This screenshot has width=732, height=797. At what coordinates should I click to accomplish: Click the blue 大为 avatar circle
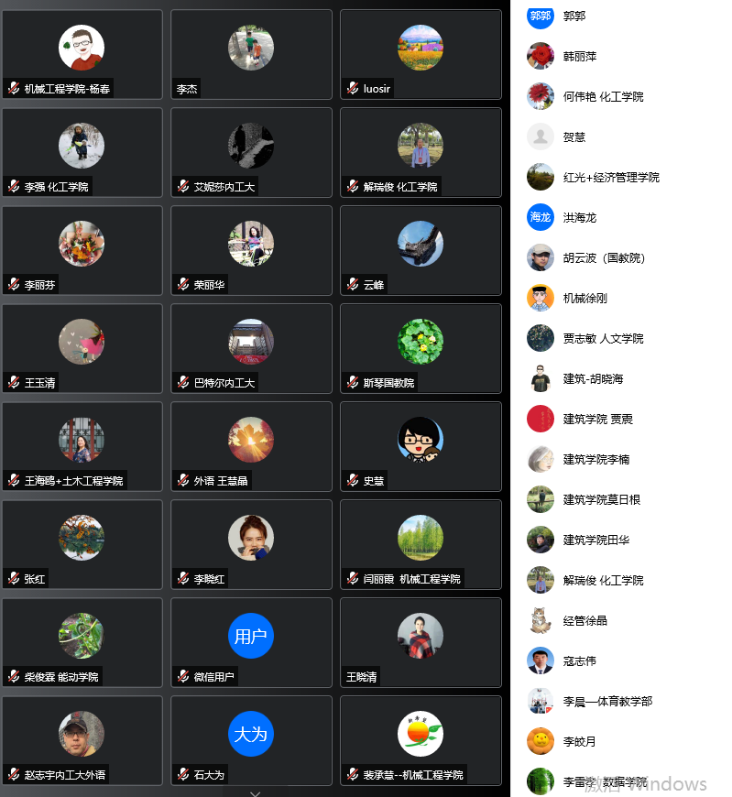(251, 734)
